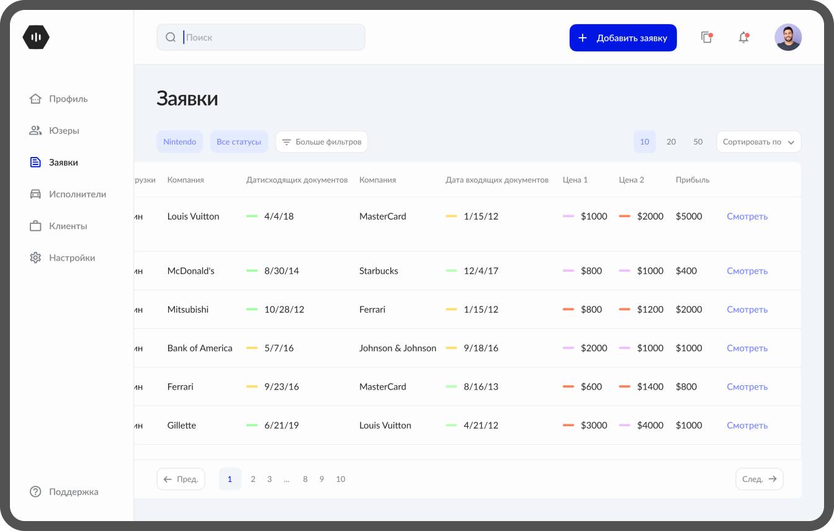
Task: Show 10 rows per page
Action: coord(645,141)
